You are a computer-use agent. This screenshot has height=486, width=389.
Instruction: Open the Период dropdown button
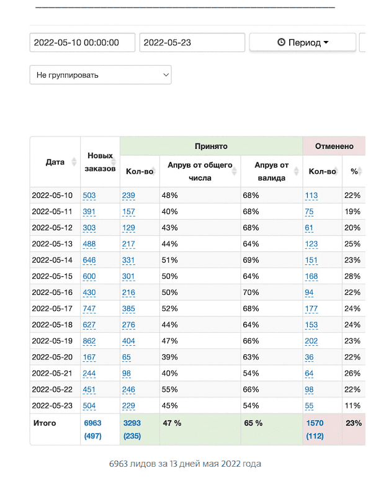coord(303,43)
